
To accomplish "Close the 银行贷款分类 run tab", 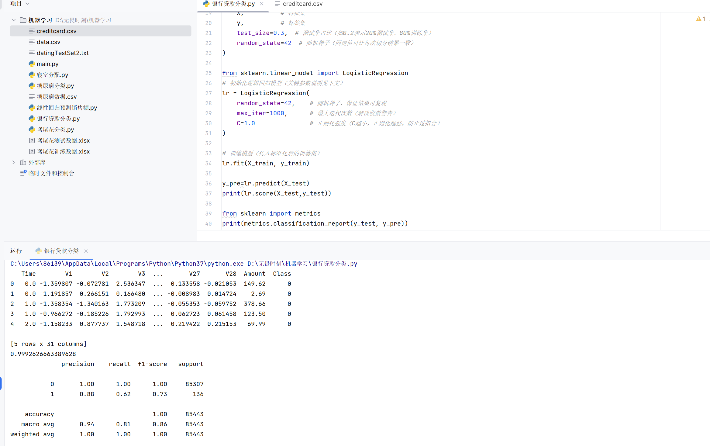I will click(86, 251).
